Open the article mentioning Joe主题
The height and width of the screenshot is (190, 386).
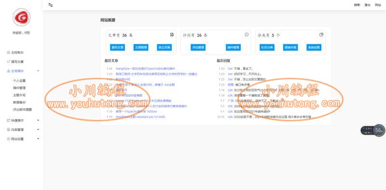coord(145,85)
